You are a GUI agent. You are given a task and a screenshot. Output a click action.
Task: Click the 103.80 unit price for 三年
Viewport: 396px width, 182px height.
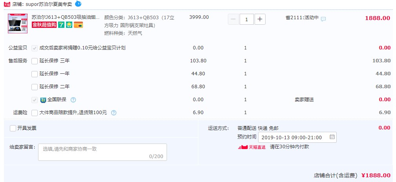click(x=198, y=61)
